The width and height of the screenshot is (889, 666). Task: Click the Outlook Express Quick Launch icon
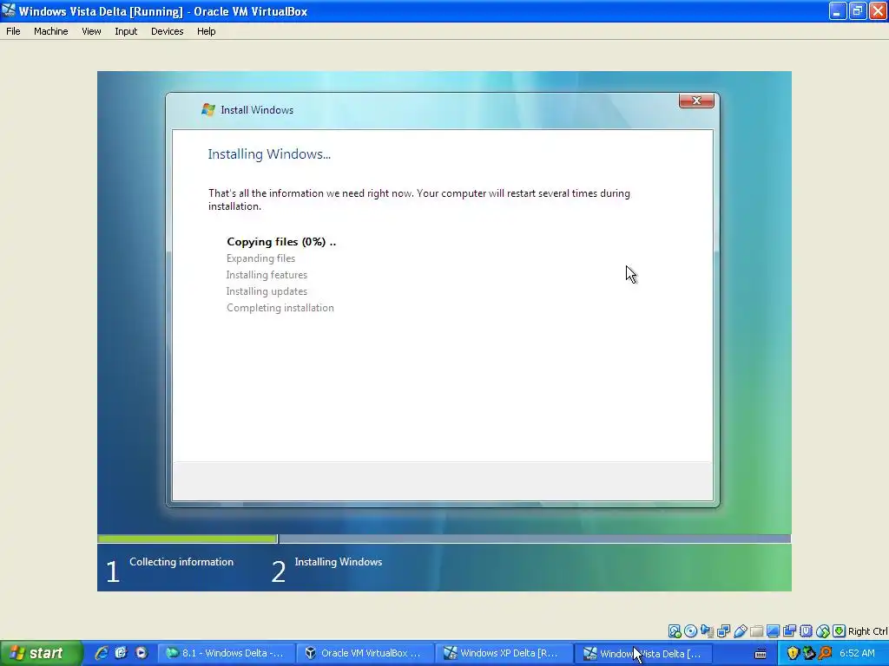pos(121,653)
